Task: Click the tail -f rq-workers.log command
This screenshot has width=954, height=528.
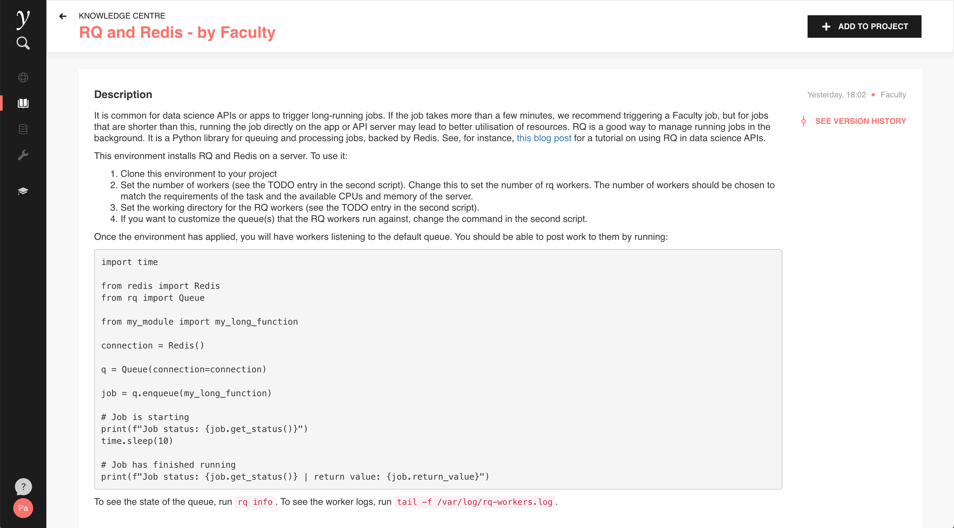Action: coord(474,502)
